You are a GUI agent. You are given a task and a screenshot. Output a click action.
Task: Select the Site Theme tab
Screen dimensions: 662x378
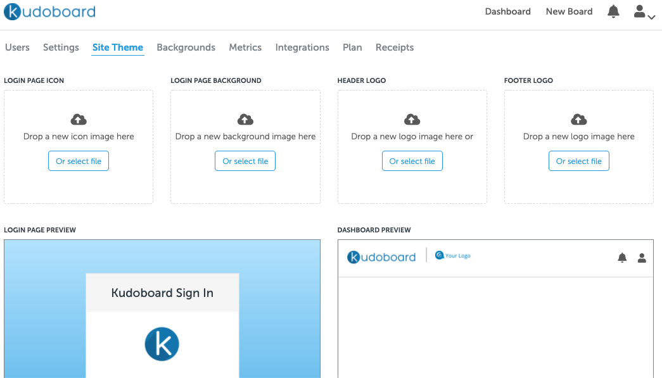point(118,47)
